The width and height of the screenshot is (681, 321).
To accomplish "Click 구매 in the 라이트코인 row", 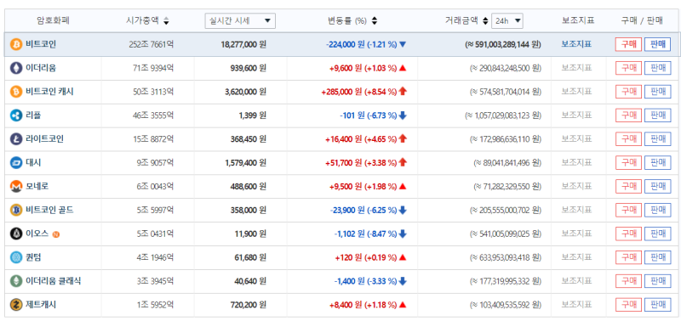I will coord(628,139).
